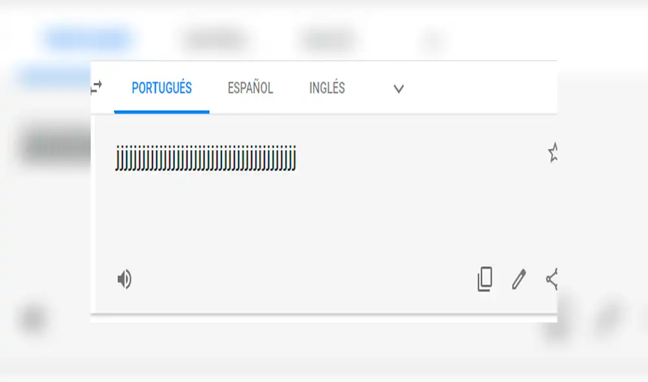Viewport: 648px width, 382px height.
Task: Expand more target languages chevron
Action: point(399,89)
